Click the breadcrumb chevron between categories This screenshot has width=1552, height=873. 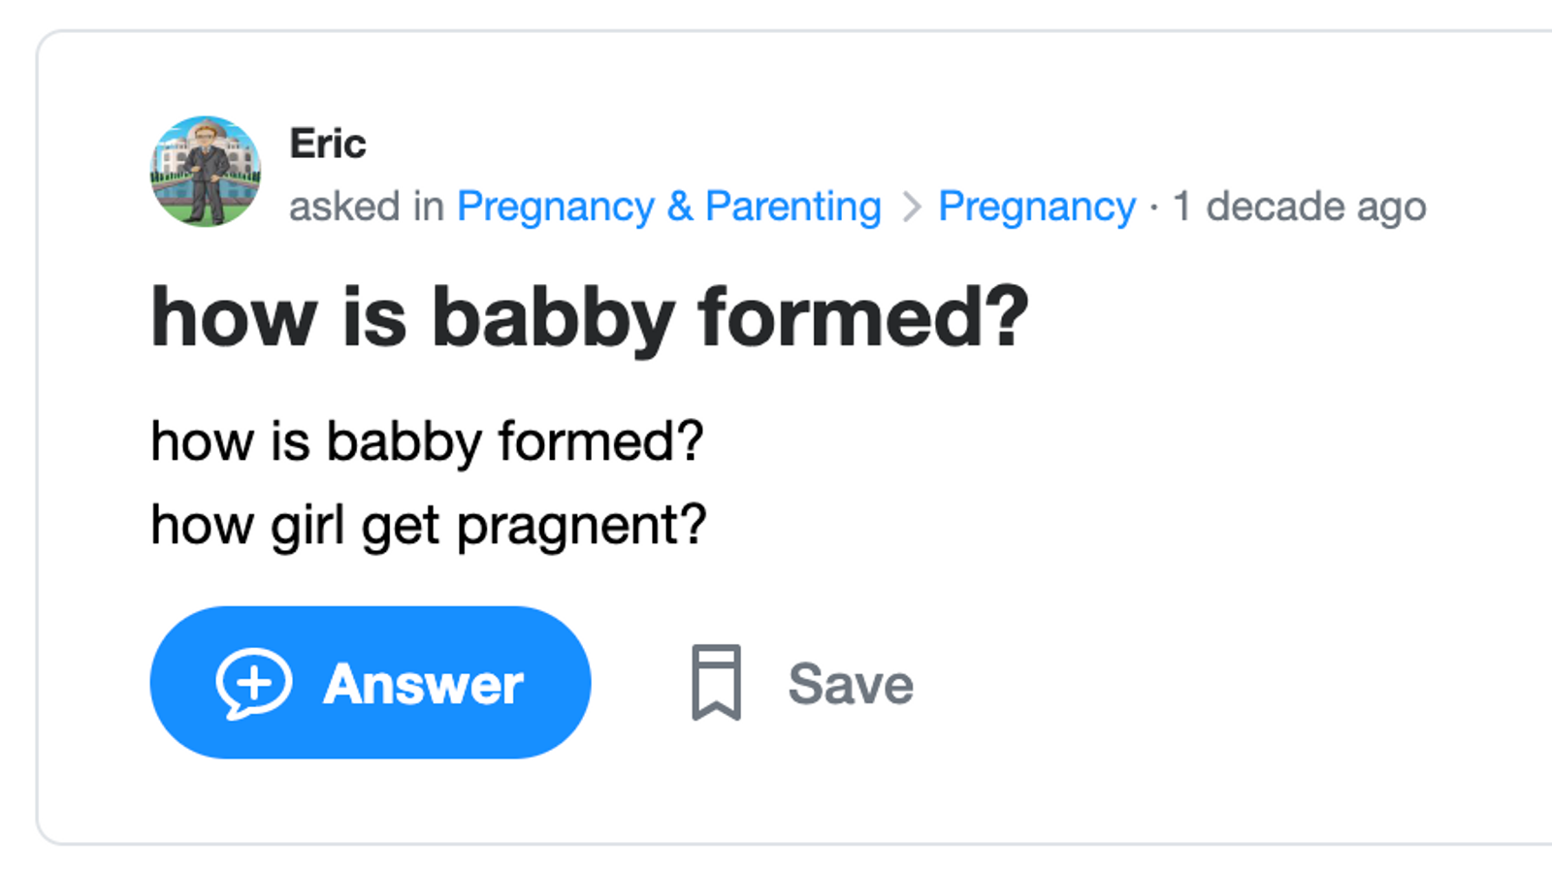(x=911, y=207)
